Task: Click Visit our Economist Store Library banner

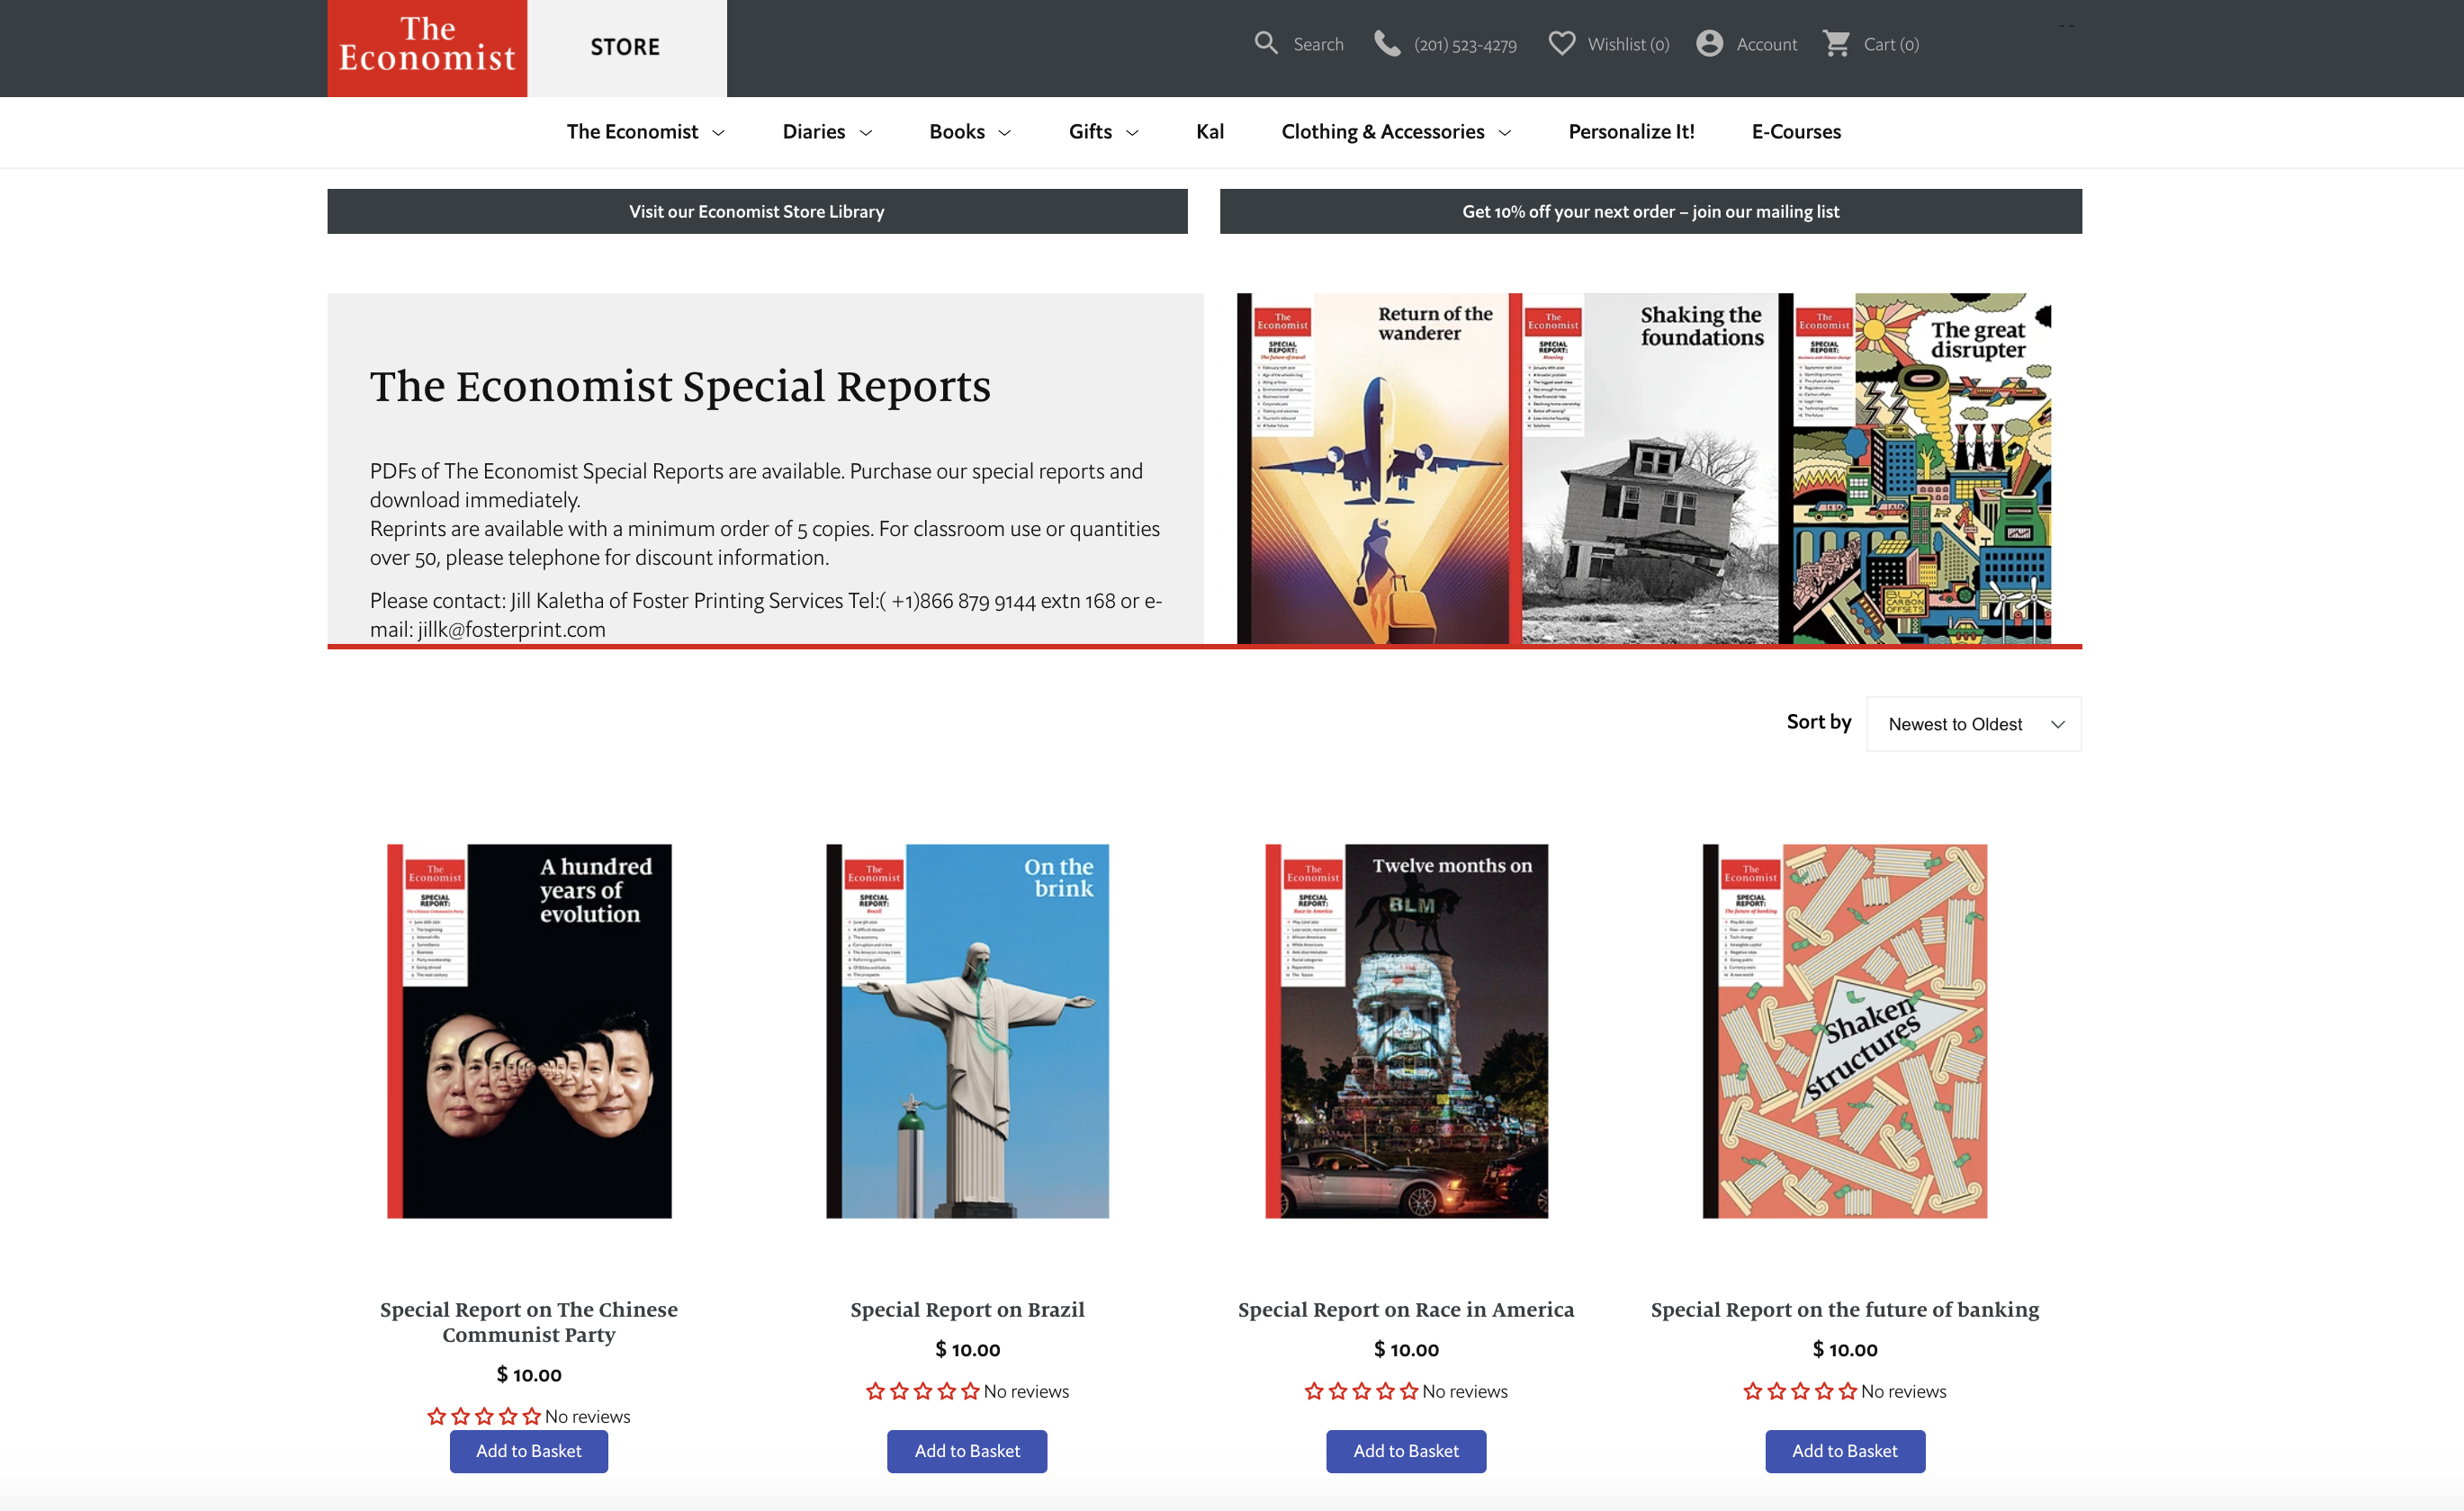Action: point(757,212)
